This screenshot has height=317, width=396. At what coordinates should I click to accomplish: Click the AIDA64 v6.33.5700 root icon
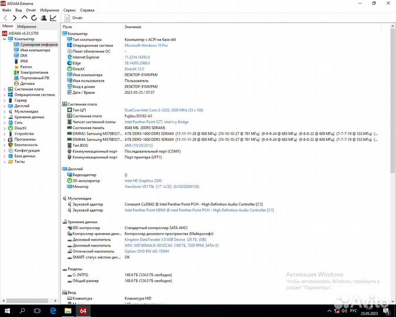tap(4, 33)
